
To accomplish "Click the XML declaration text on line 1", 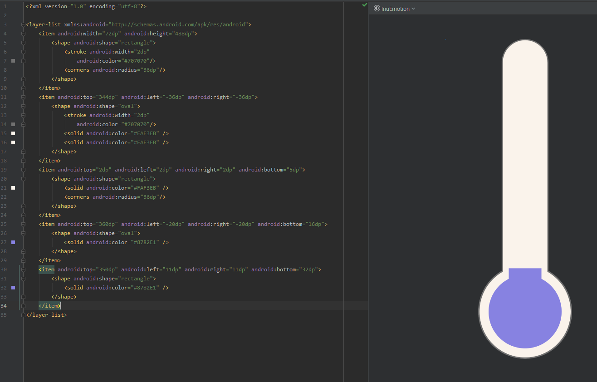I will click(x=86, y=6).
